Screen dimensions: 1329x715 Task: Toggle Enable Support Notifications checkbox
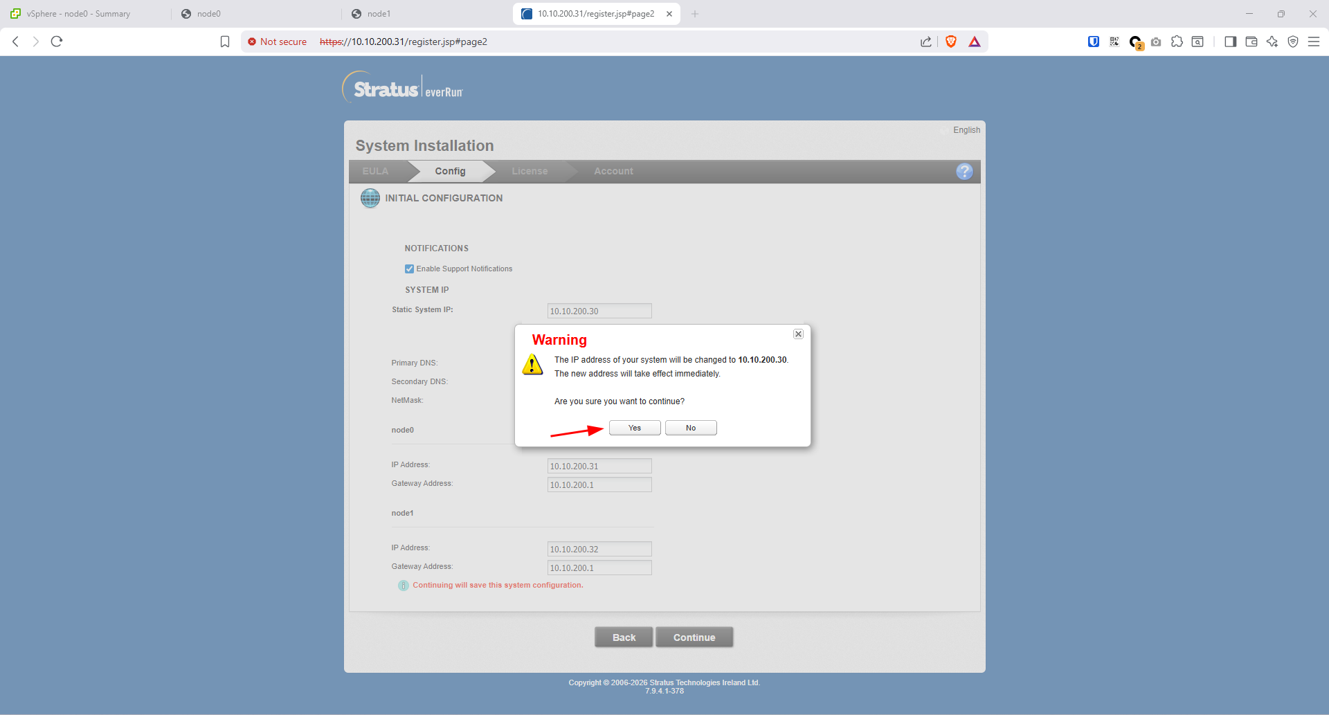(x=409, y=269)
